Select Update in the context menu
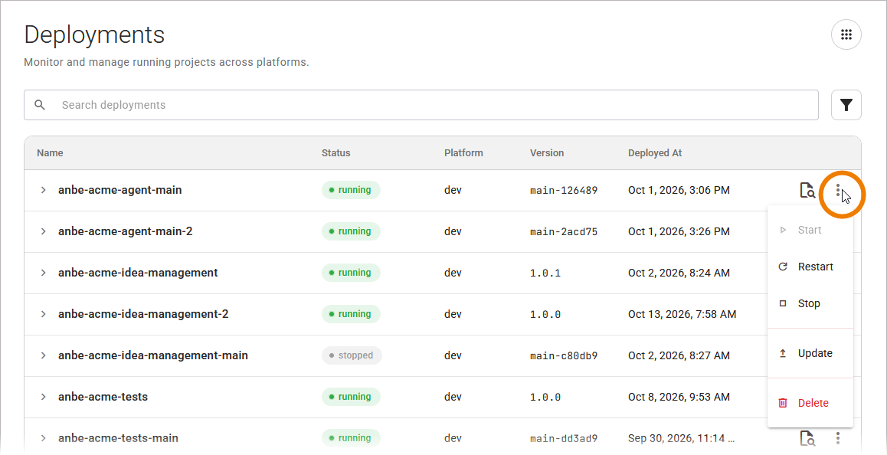The width and height of the screenshot is (887, 455). [810, 353]
